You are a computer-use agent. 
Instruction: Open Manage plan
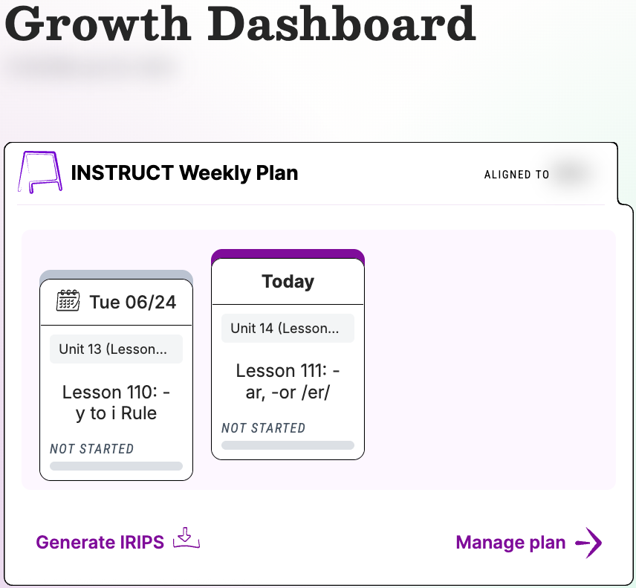click(510, 543)
